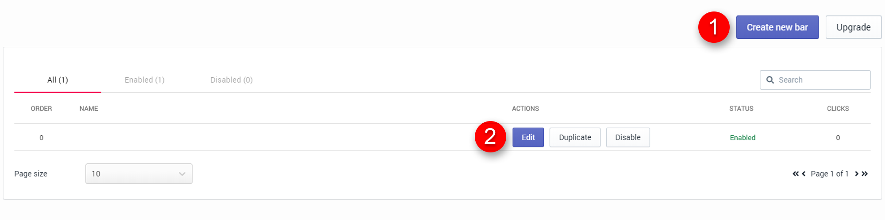
Task: Switch to the All (1) tab
Action: pyautogui.click(x=58, y=80)
